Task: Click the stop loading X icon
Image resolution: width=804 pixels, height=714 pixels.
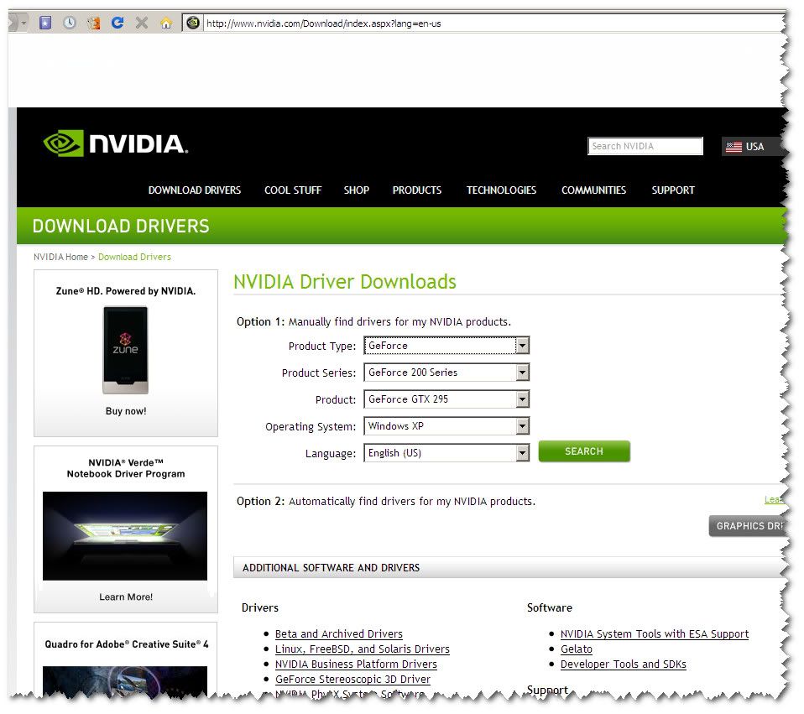Action: 142,23
